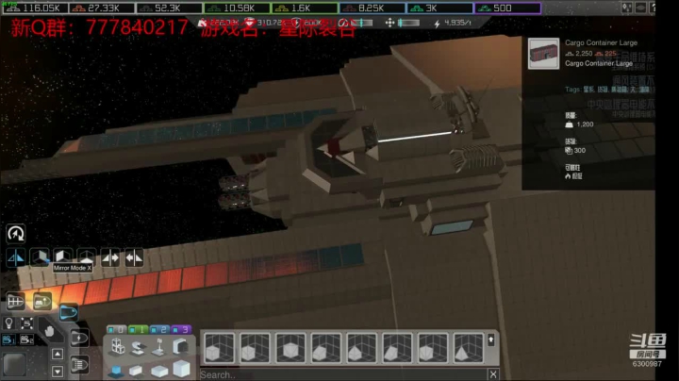Image resolution: width=679 pixels, height=381 pixels.
Task: Select the blue ship outline icon
Action: point(69,312)
